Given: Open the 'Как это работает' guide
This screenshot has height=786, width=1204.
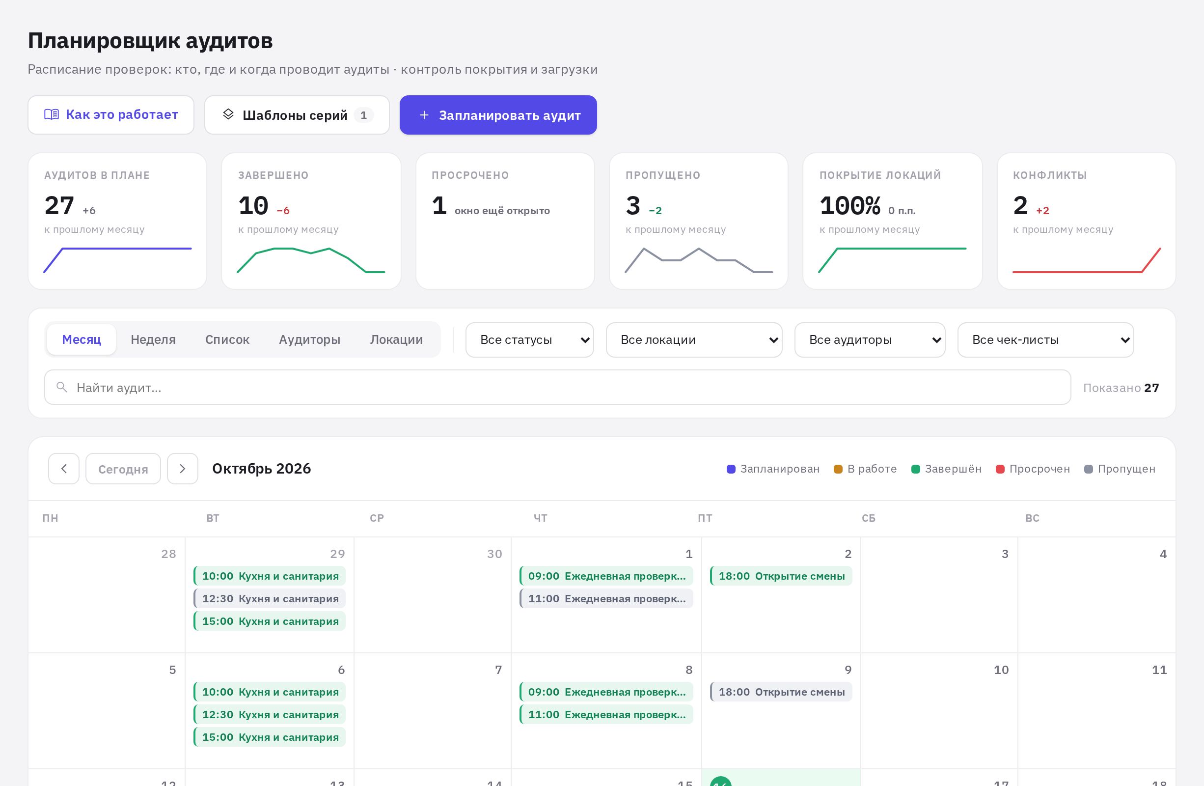Looking at the screenshot, I should coord(111,115).
